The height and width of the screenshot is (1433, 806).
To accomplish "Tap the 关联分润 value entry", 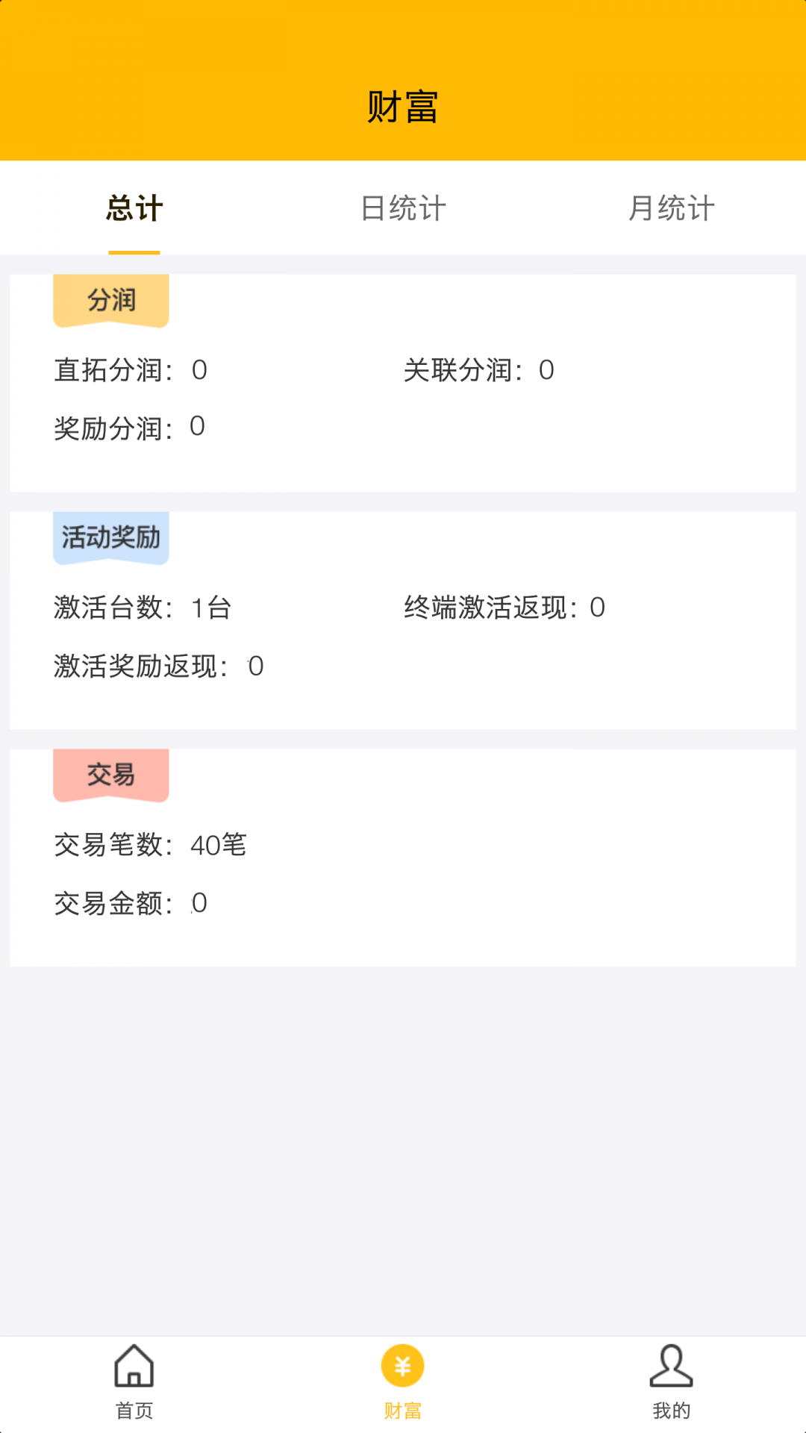I will (479, 370).
